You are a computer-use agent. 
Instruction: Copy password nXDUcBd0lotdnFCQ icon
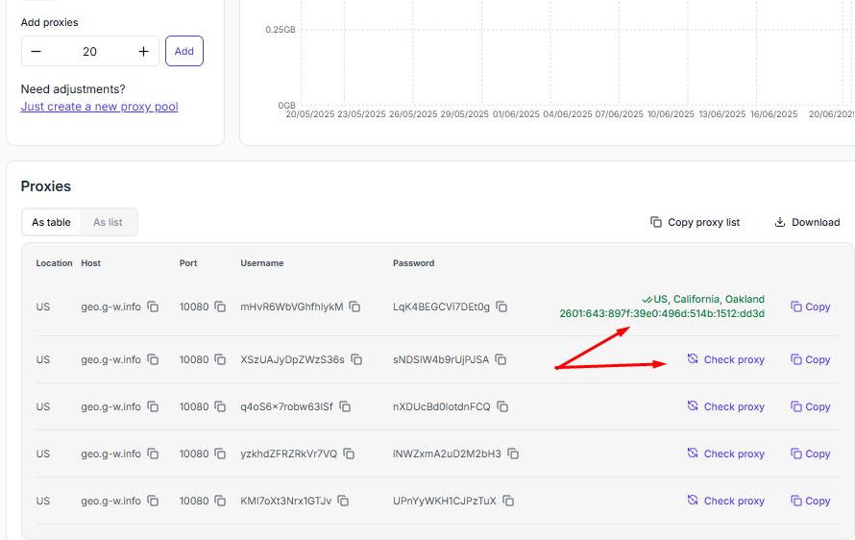[x=502, y=406]
